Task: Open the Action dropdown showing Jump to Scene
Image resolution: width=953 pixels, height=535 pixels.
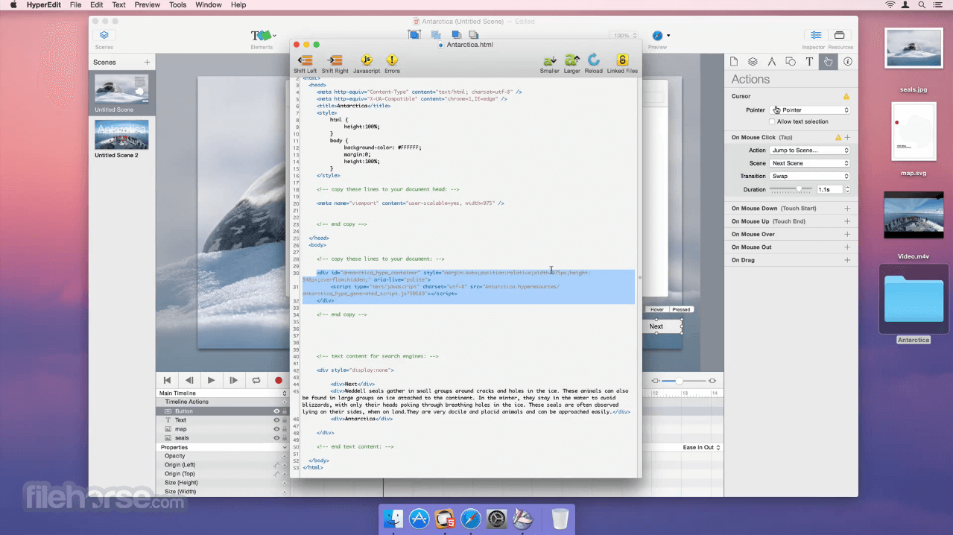Action: pos(810,151)
